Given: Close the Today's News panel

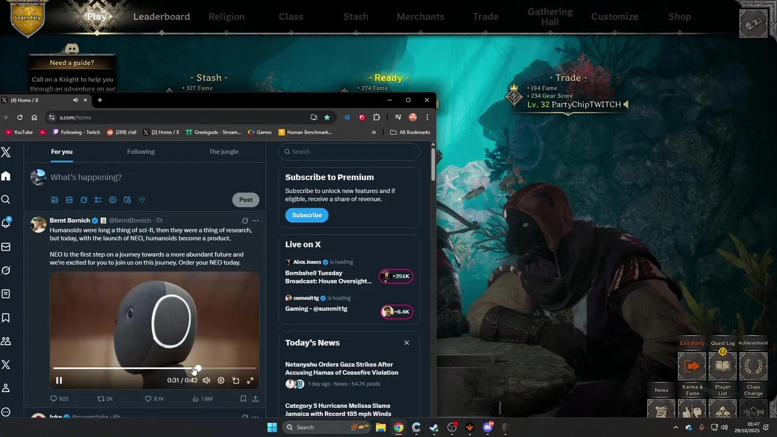Looking at the screenshot, I should click(x=407, y=343).
